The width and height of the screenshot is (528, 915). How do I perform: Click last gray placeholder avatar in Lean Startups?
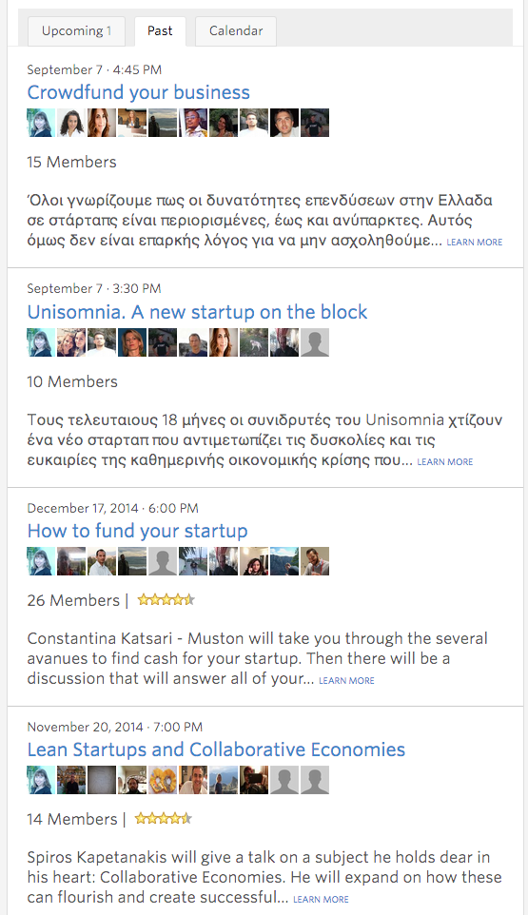315,780
